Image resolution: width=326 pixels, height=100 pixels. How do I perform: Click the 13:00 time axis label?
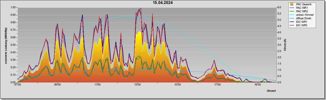[137, 85]
